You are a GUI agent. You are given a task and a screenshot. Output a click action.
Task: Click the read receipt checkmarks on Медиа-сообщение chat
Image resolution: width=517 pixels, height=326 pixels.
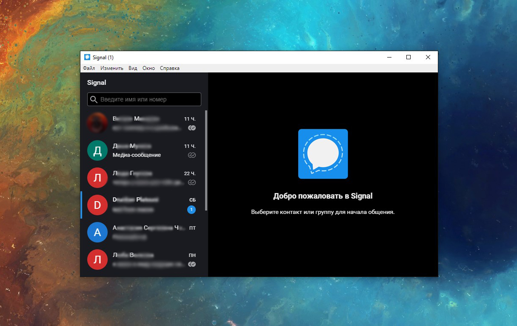(191, 155)
